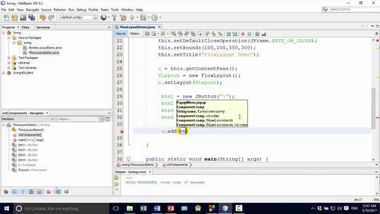Click the Navigator filter options icon beside the empty dropdown
Viewport: 380px width, 214px height.
tap(107, 119)
